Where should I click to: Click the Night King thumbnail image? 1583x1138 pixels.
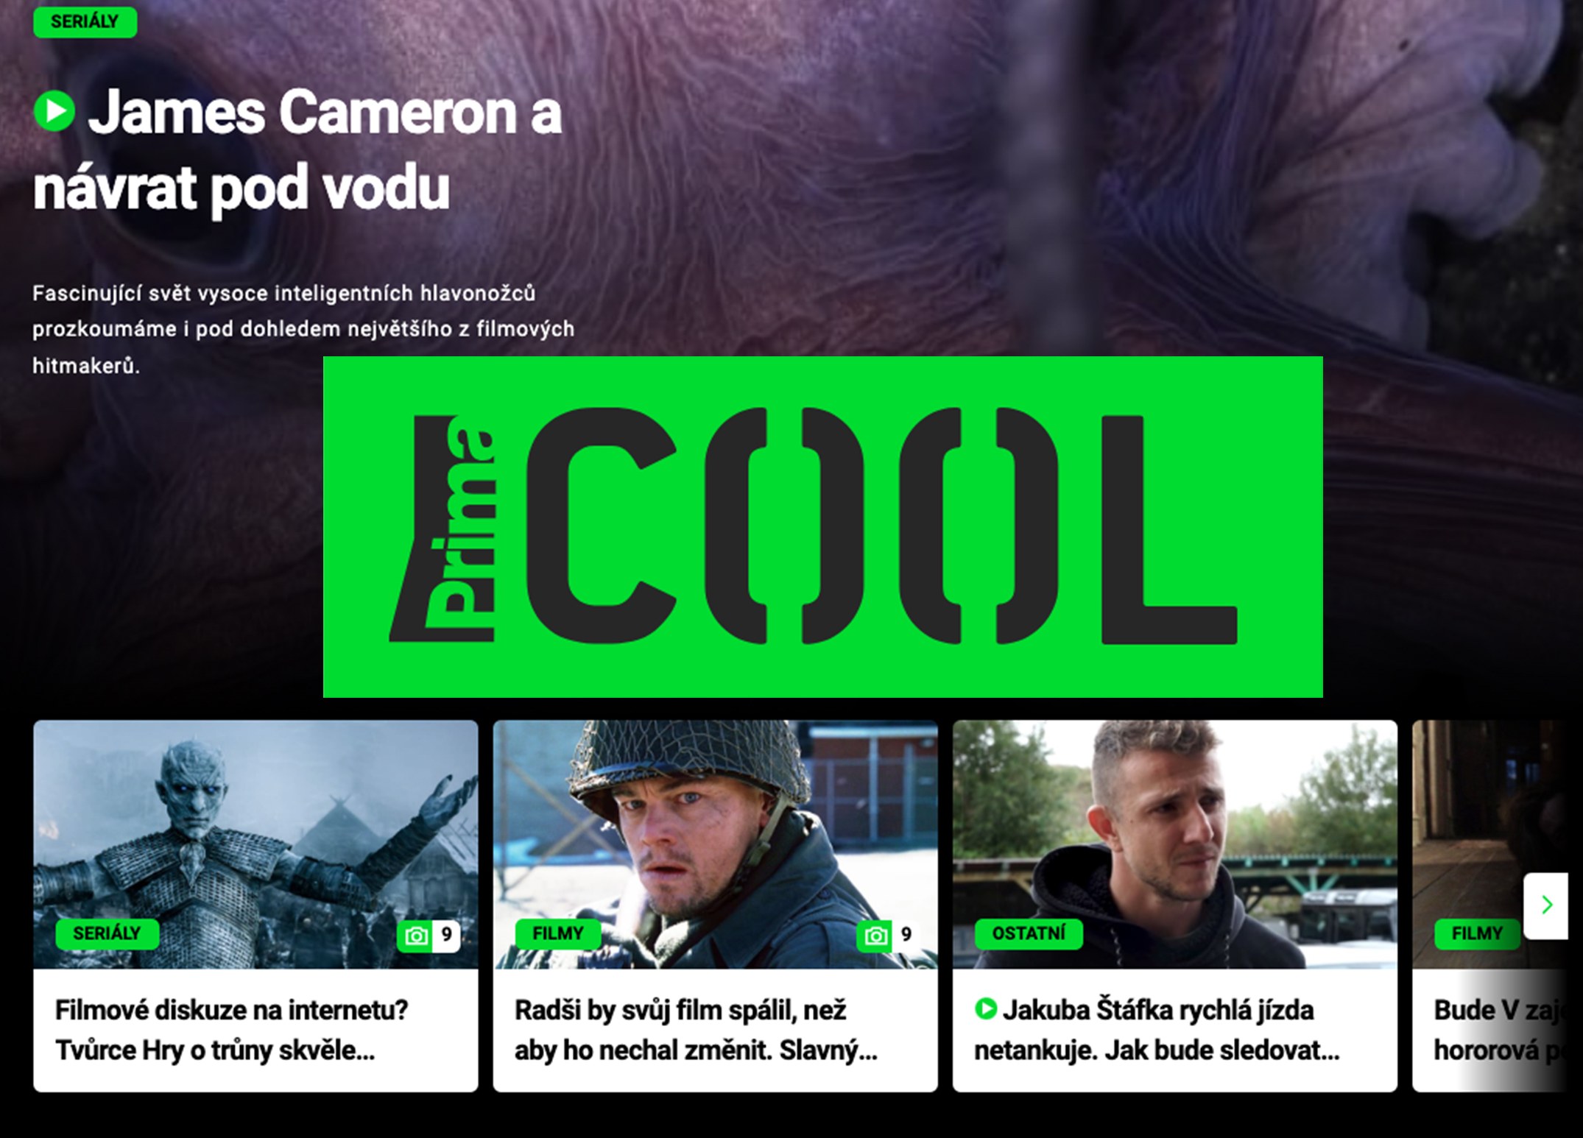(255, 844)
